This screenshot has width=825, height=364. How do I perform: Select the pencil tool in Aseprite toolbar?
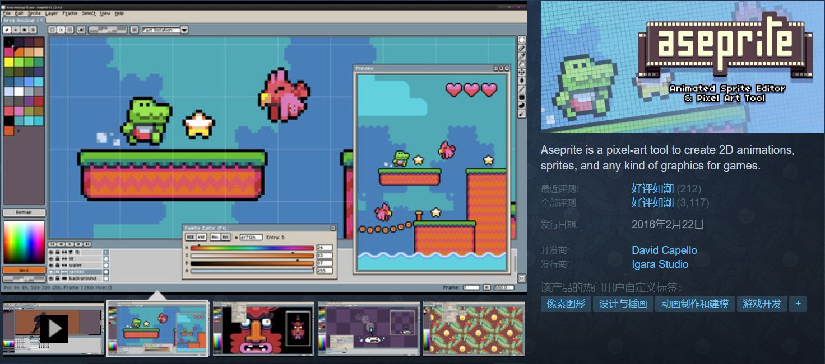[x=522, y=48]
